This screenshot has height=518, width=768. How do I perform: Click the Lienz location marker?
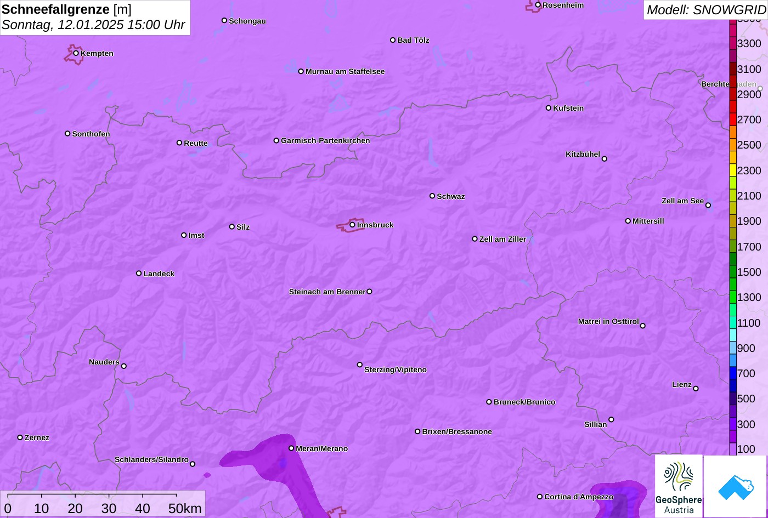(x=696, y=389)
